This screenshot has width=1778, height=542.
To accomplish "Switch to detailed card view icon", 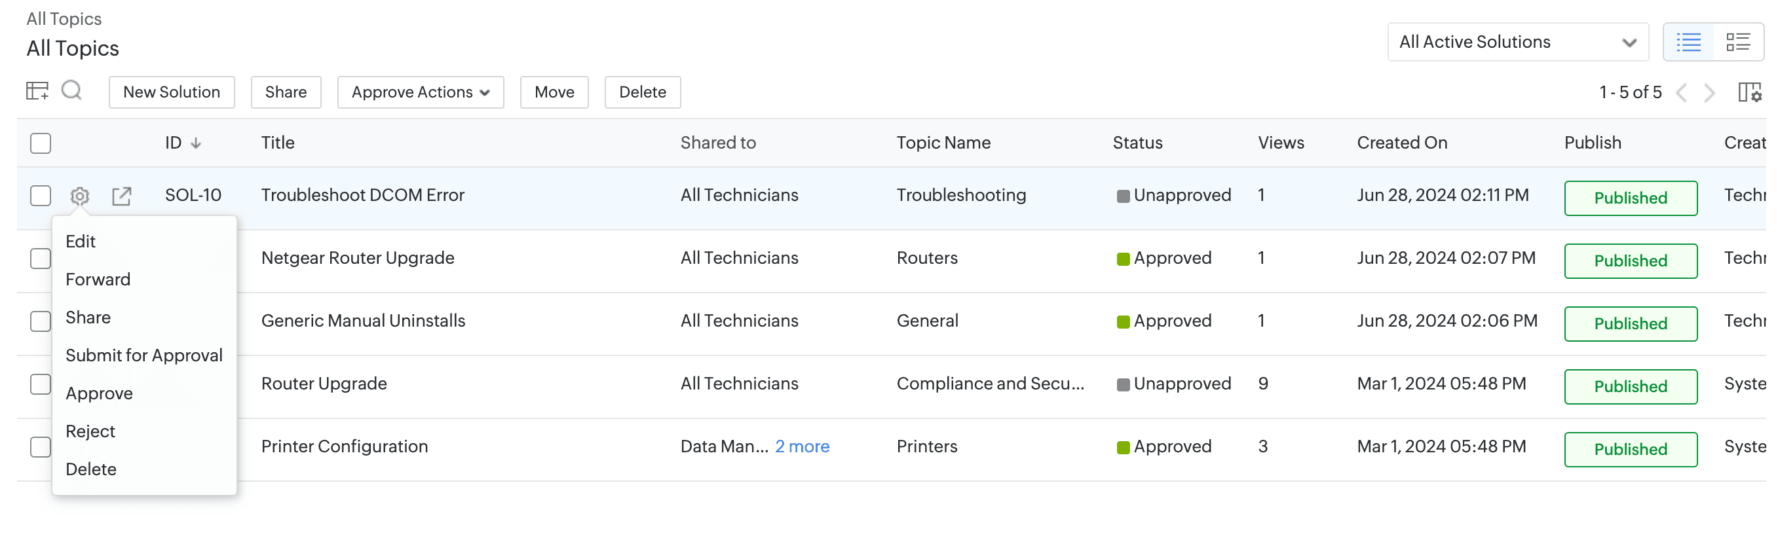I will click(x=1737, y=42).
